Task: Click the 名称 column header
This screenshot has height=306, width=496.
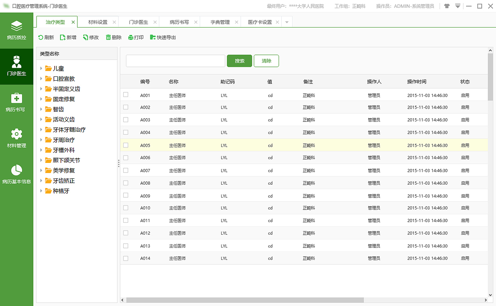Action: point(174,82)
